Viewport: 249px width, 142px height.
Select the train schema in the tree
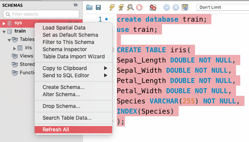(20, 31)
